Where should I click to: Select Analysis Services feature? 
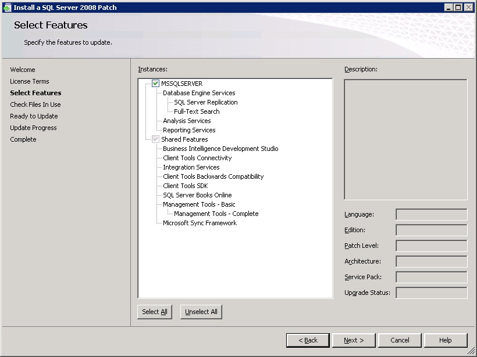click(x=187, y=121)
